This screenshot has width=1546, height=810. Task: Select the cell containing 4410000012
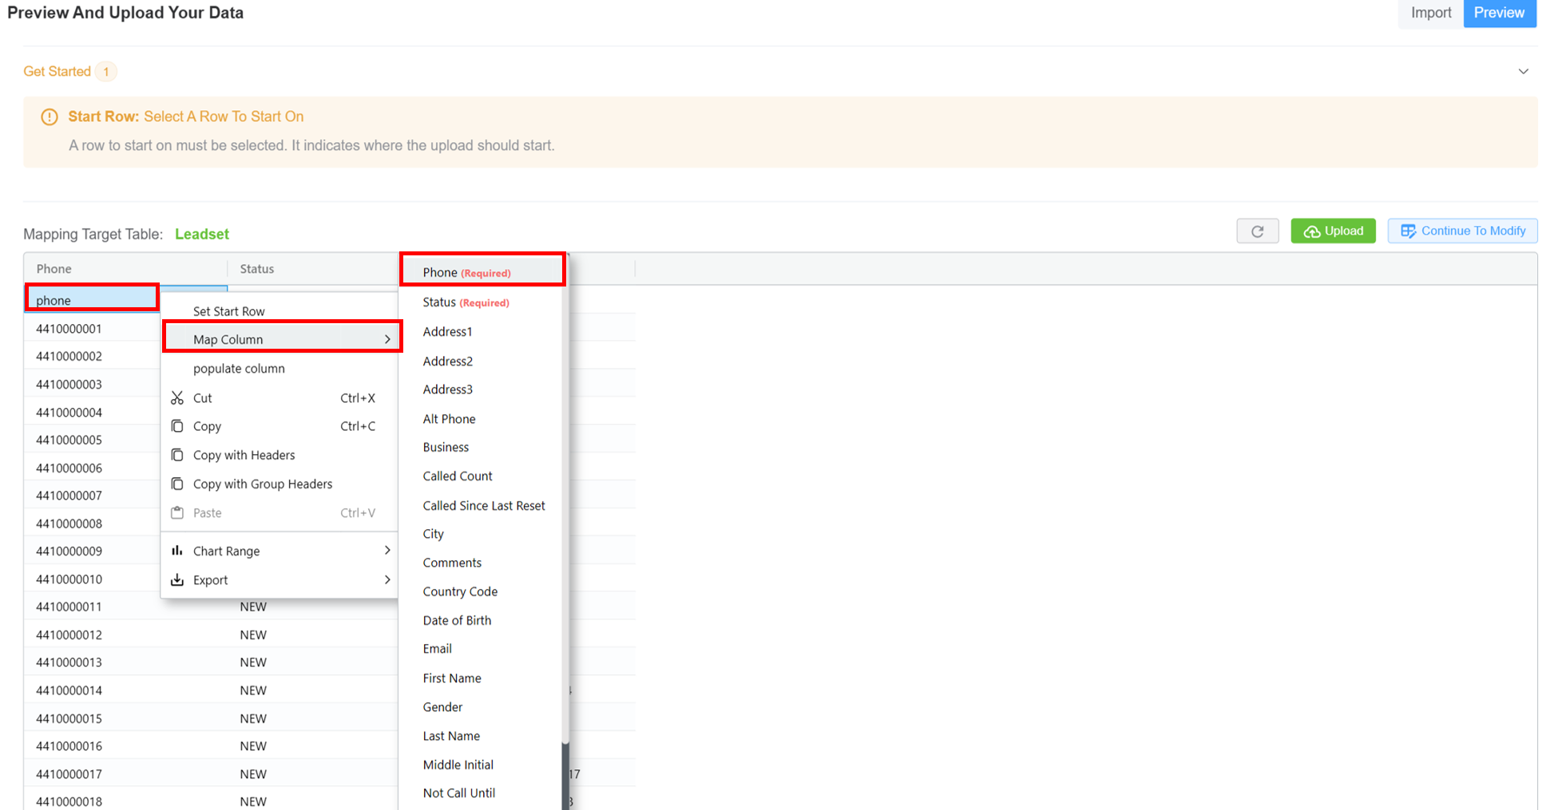[x=69, y=635]
